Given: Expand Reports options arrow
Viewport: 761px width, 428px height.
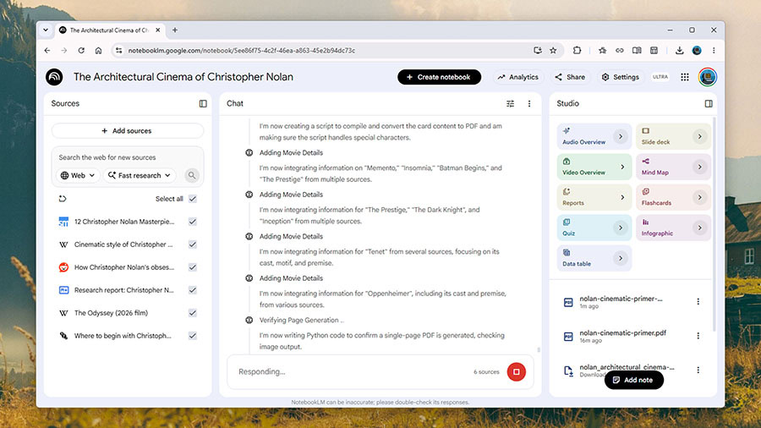Looking at the screenshot, I should 622,197.
